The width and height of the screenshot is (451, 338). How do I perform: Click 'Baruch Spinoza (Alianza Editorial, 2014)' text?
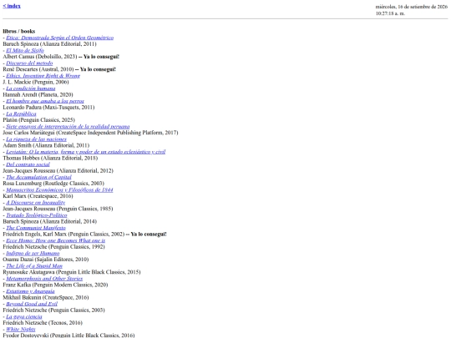click(50, 221)
